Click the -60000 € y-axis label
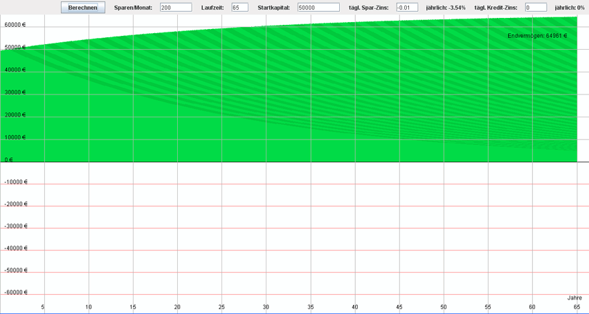This screenshot has height=314, width=589. [x=15, y=293]
